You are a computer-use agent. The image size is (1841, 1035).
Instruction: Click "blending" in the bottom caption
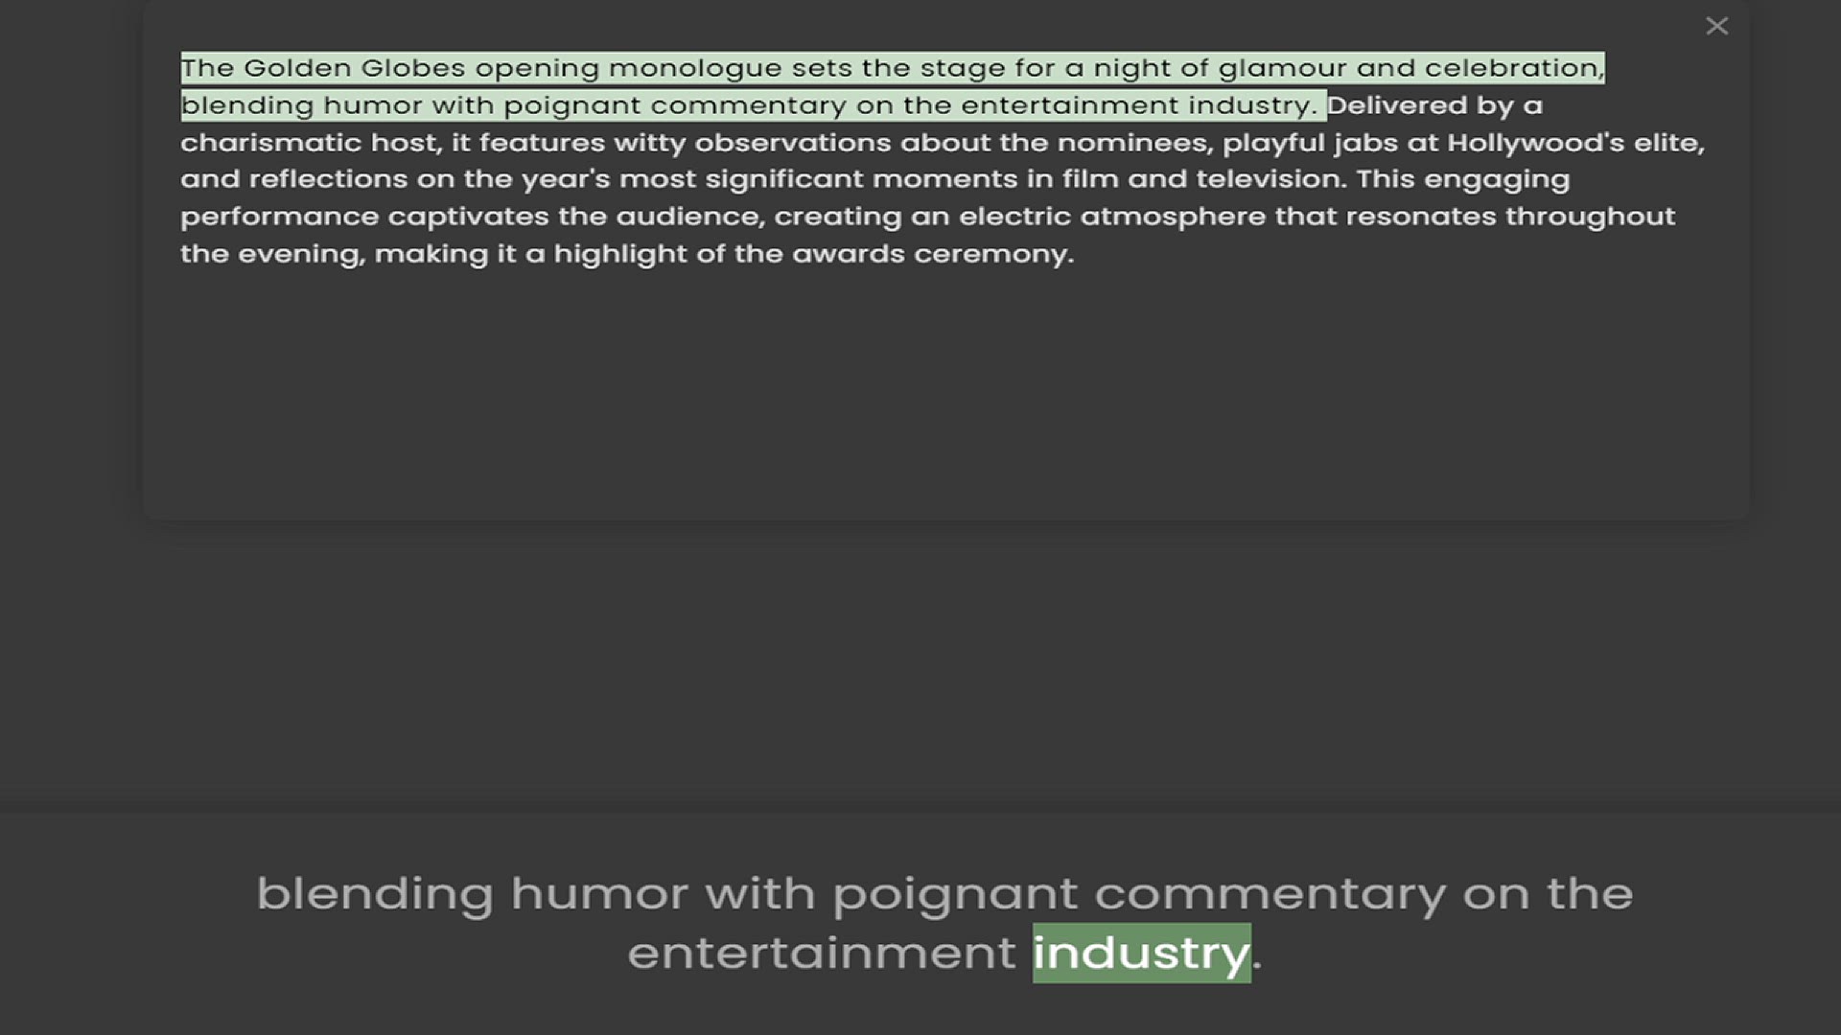[x=375, y=894]
